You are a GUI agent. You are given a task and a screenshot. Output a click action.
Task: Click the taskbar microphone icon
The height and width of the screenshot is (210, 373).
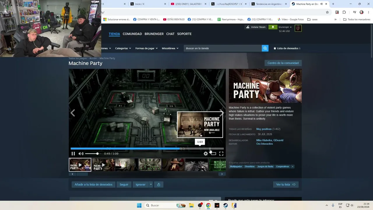coord(333,205)
